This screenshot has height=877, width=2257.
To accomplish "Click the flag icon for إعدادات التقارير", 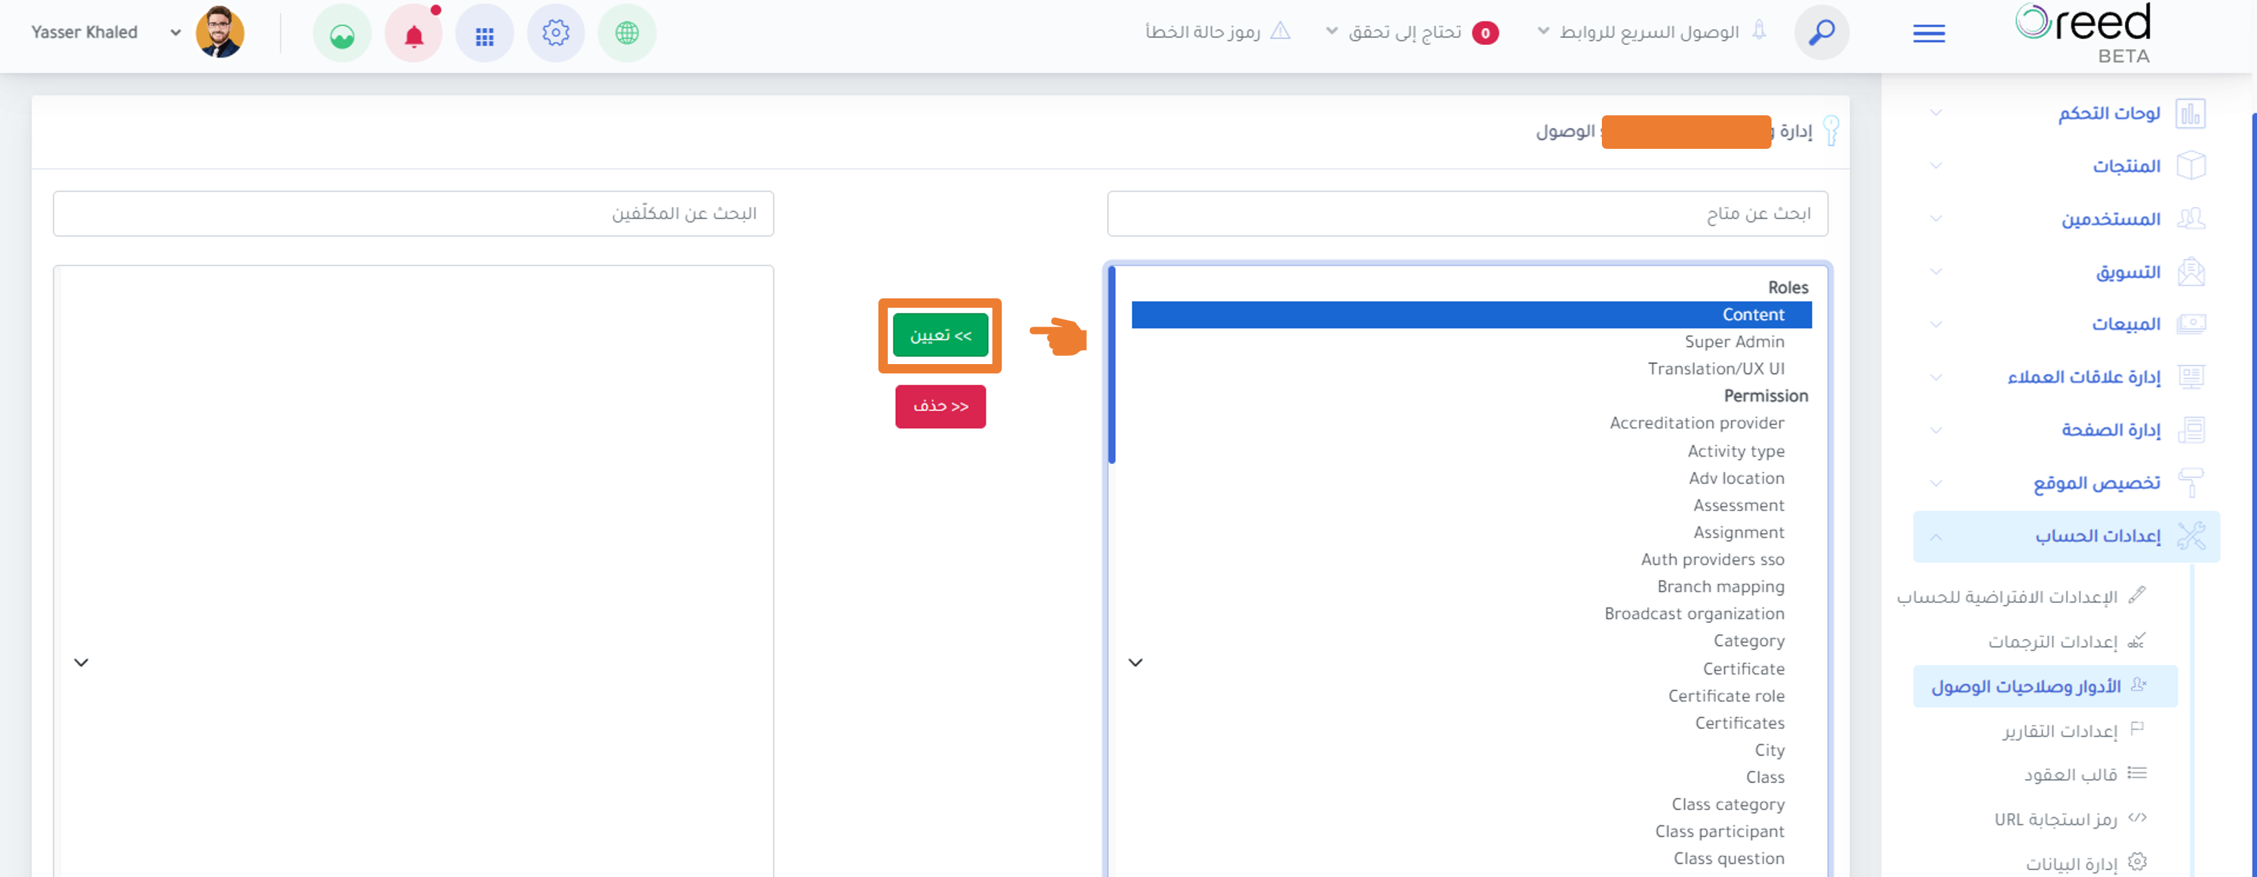I will click(x=2137, y=728).
